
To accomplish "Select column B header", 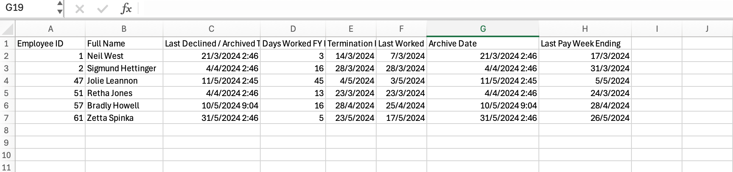I will coord(124,29).
